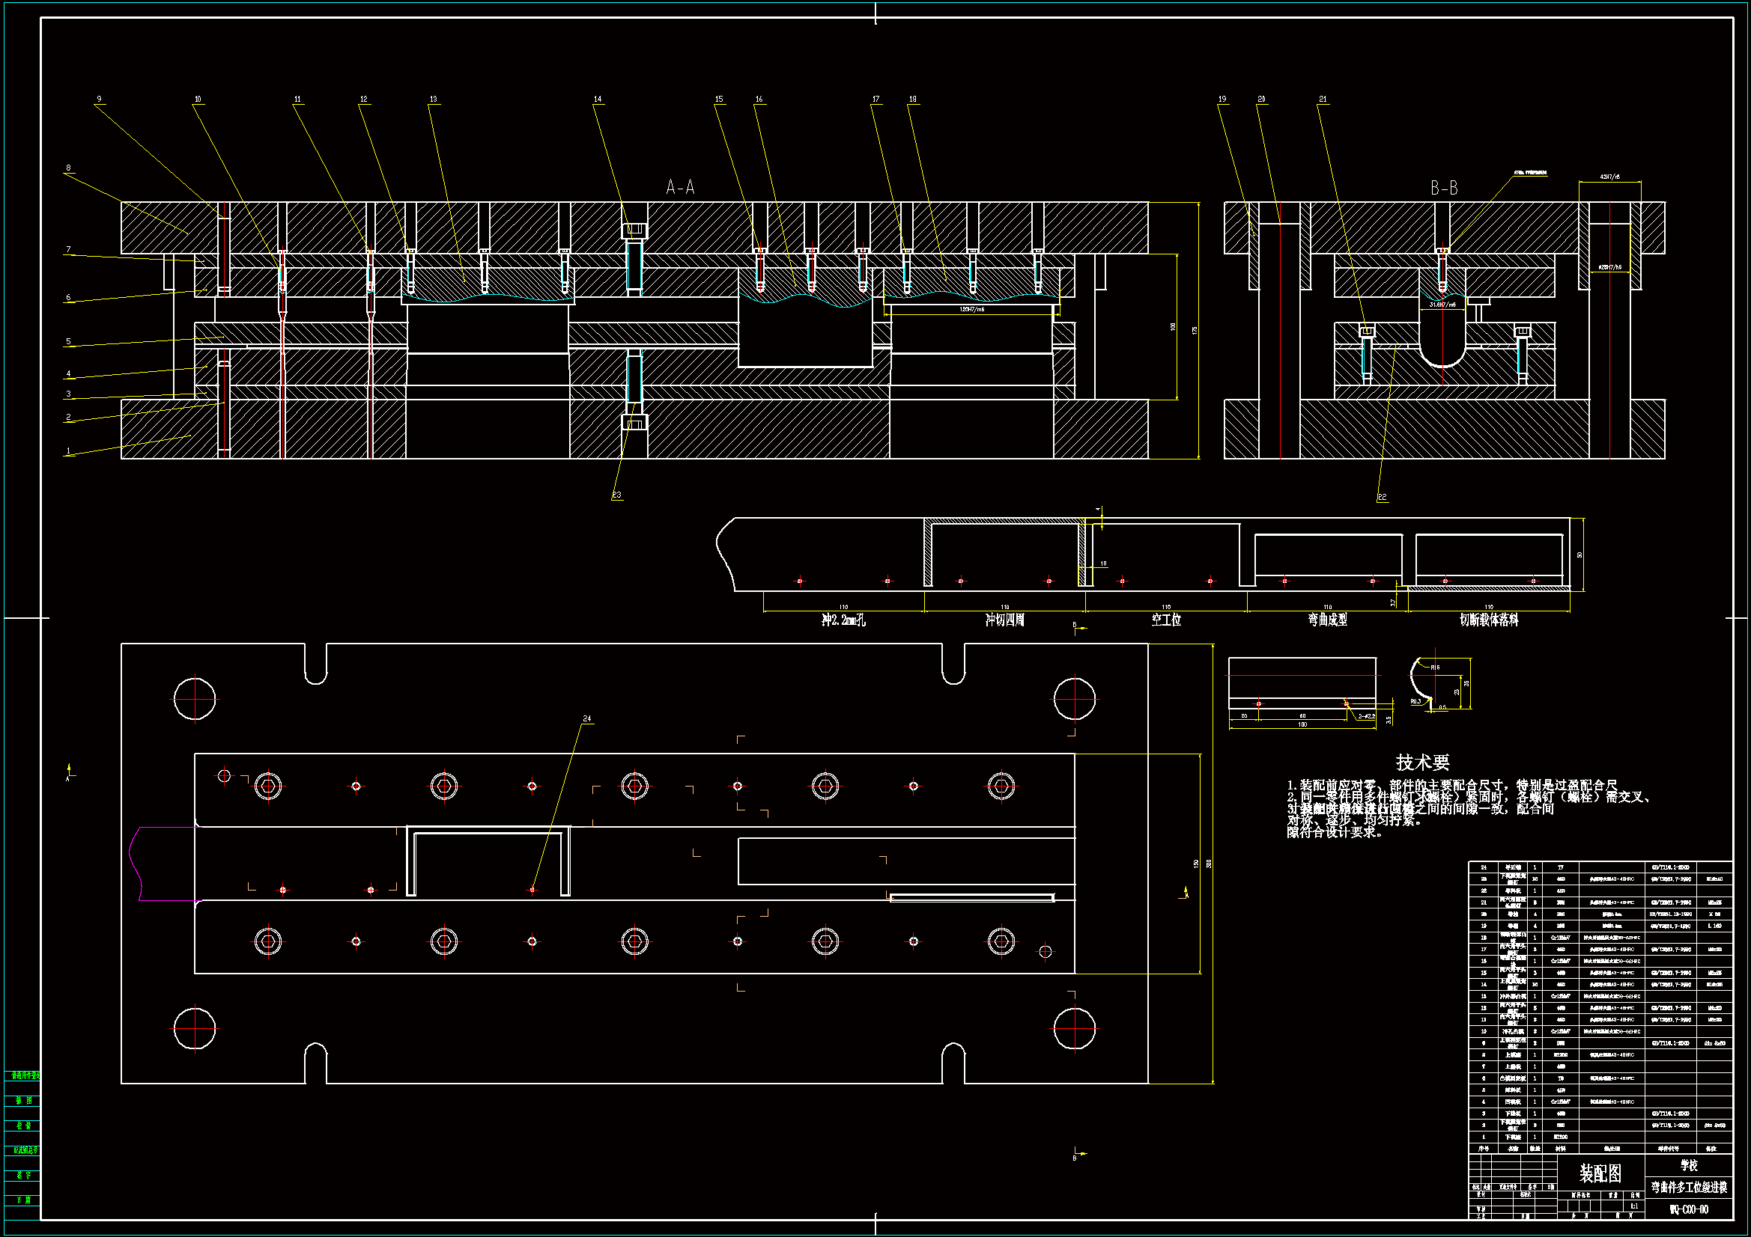Image resolution: width=1751 pixels, height=1237 pixels.
Task: Select the 空工位 station label
Action: pos(1166,620)
